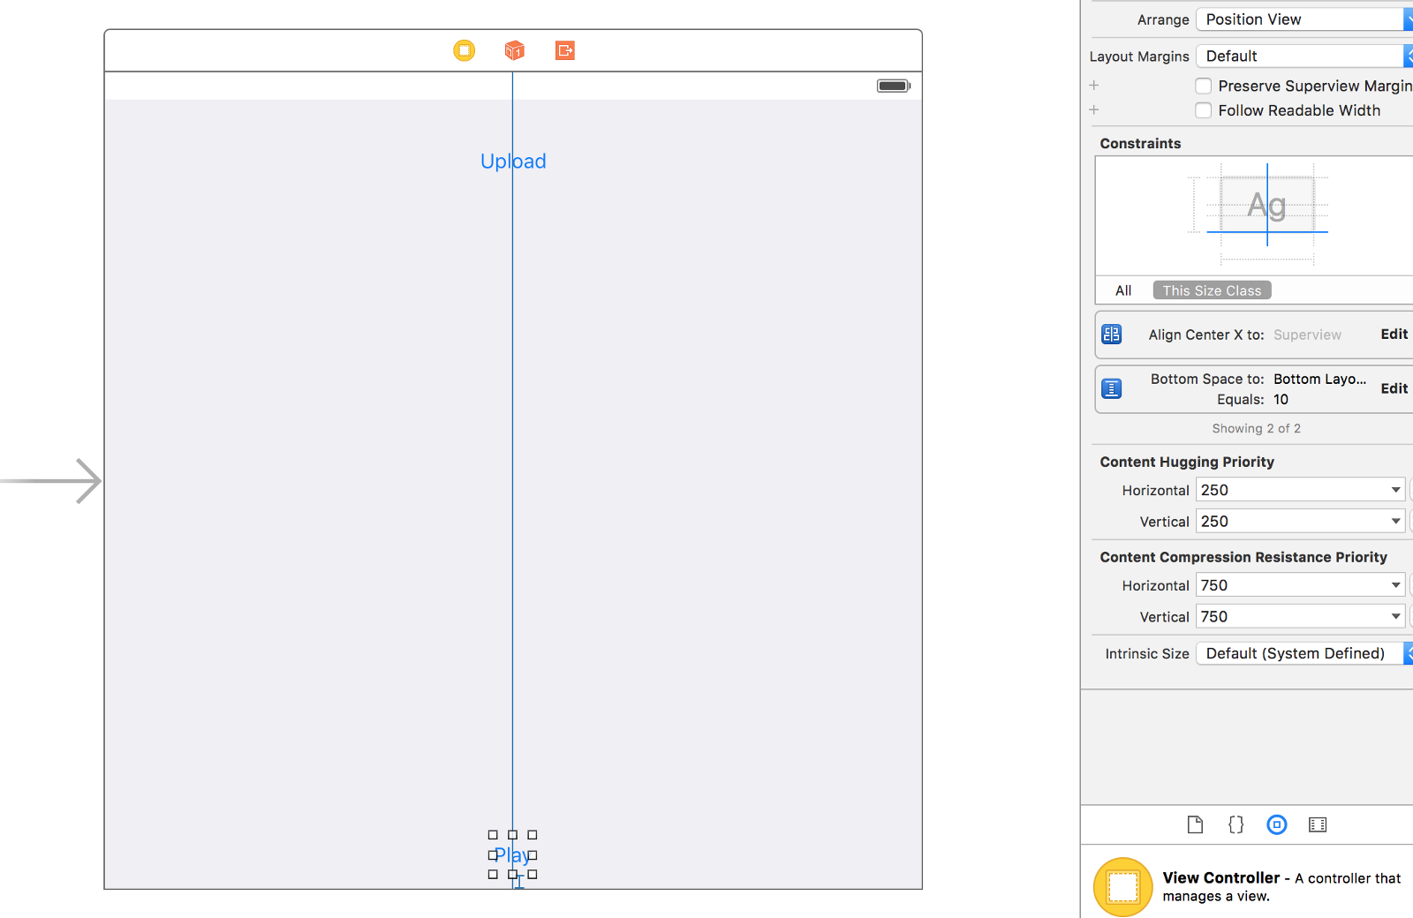This screenshot has width=1413, height=918.
Task: Click Bottom Layo... constraint target text
Action: point(1319,379)
